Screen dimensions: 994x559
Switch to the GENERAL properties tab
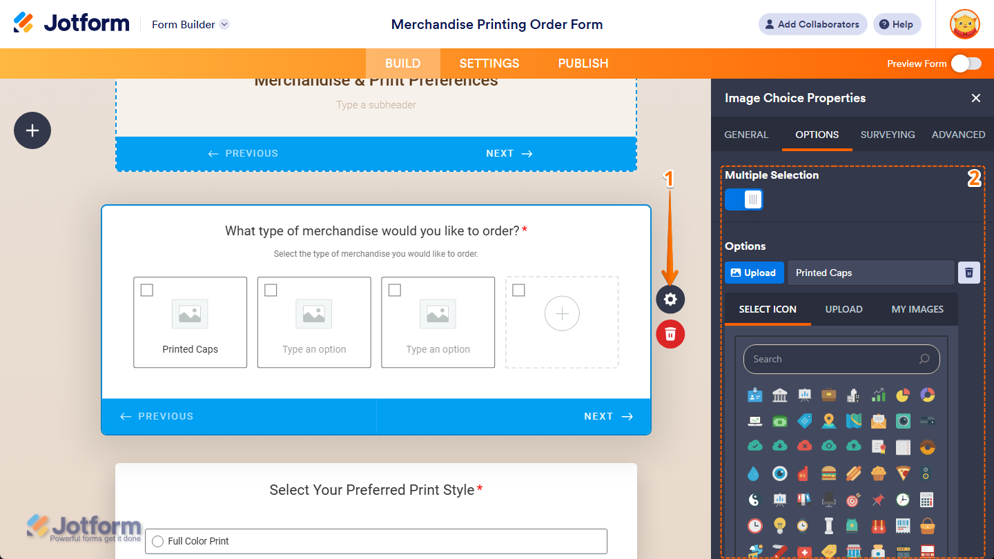coord(746,135)
